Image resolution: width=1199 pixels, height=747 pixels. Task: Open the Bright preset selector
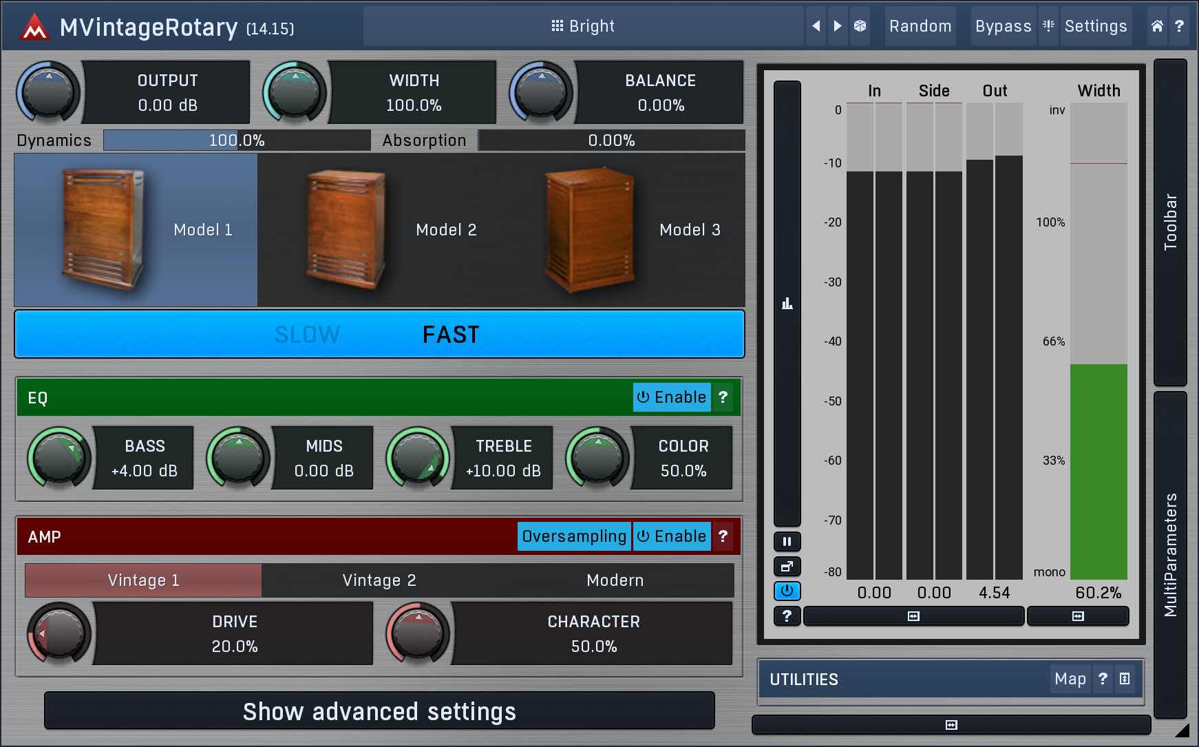[x=582, y=26]
